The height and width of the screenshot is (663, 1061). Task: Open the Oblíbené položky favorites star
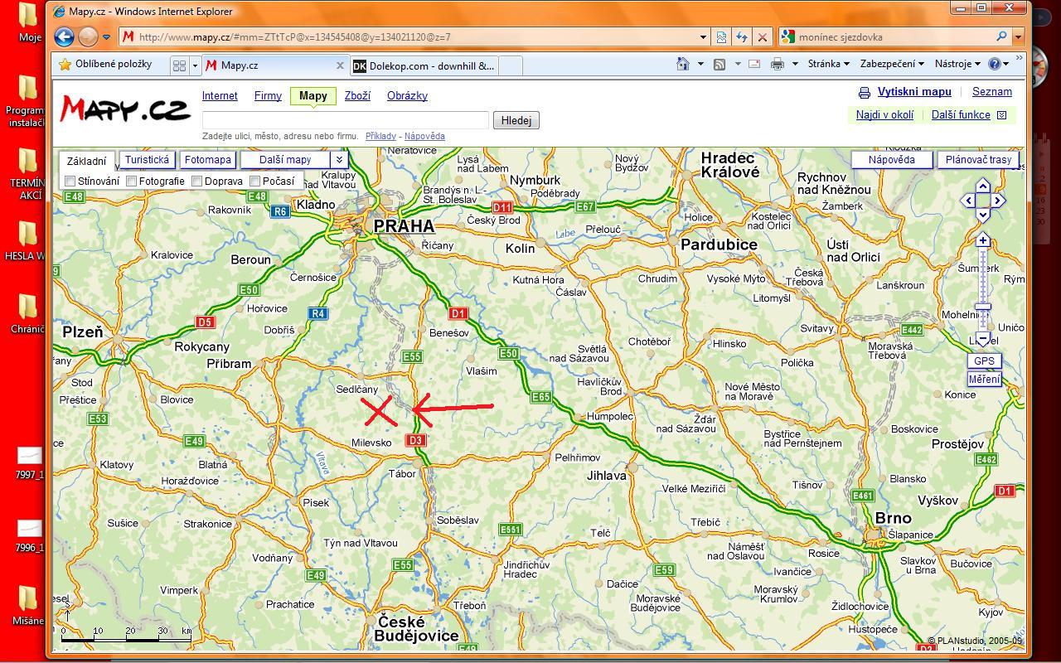pos(65,65)
